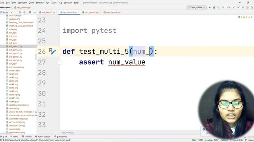Git push arrow icon

pos(242,7)
